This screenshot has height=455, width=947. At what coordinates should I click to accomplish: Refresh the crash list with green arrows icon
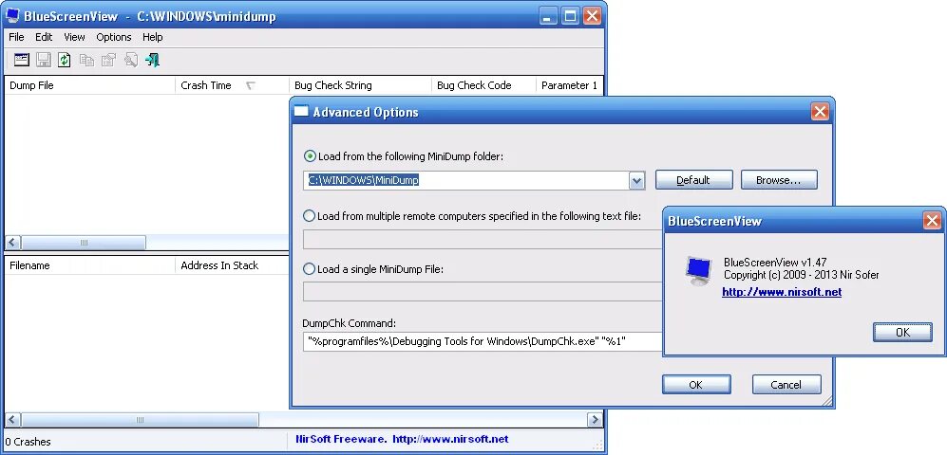(x=65, y=60)
